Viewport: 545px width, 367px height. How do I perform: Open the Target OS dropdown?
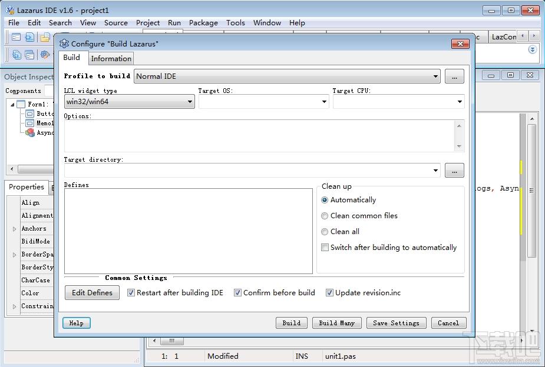[324, 102]
